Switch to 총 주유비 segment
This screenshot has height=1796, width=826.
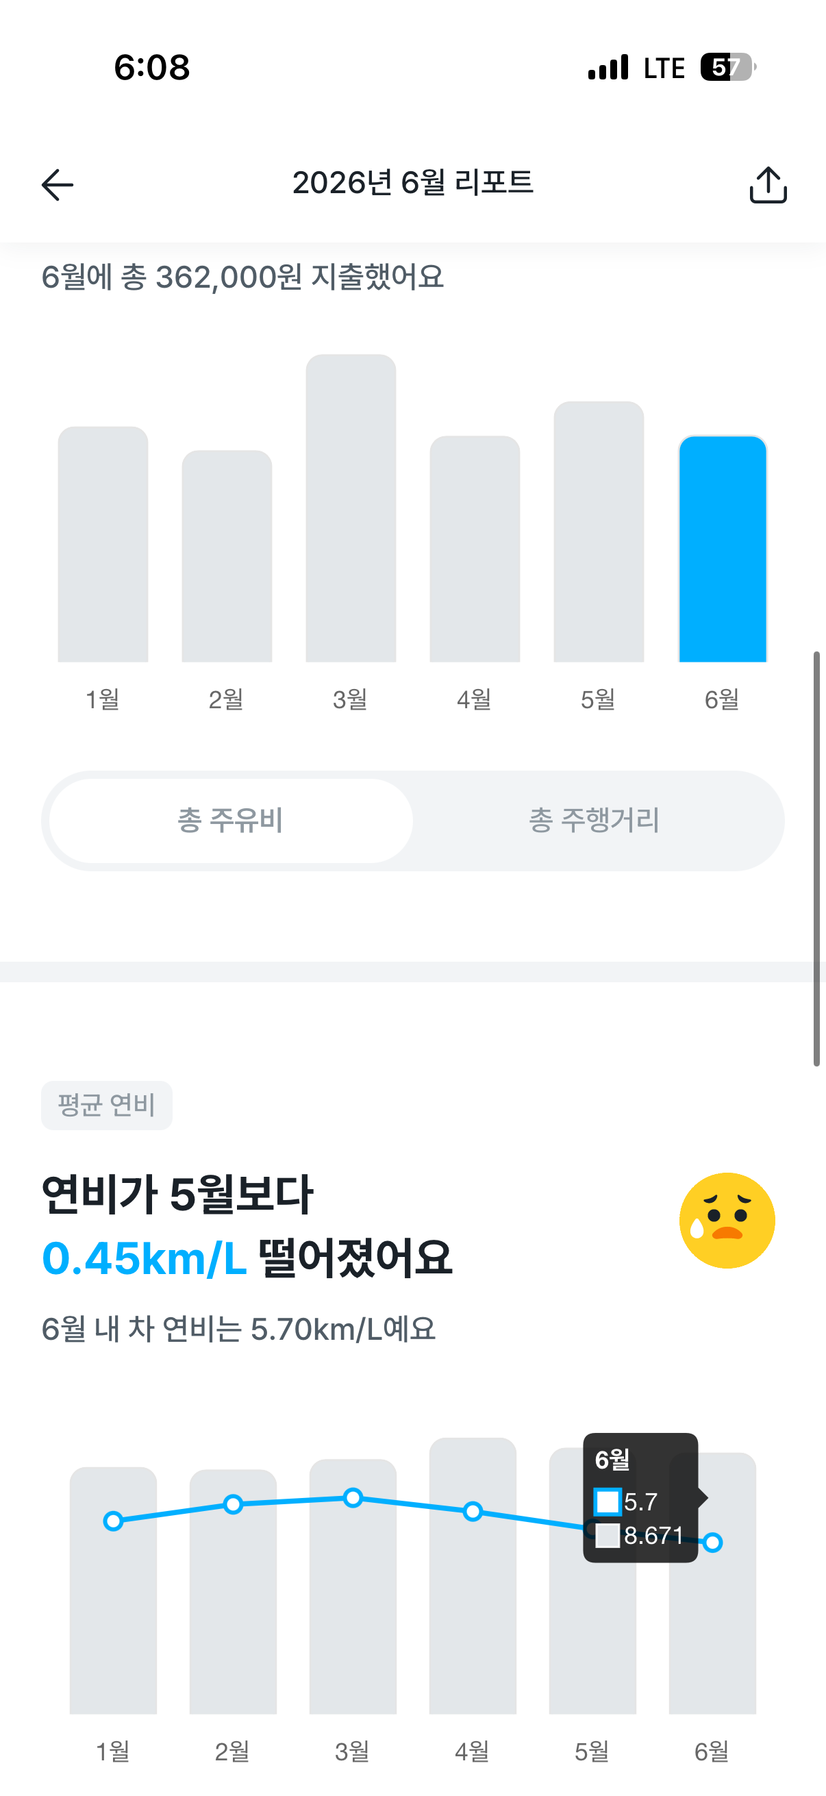[231, 820]
